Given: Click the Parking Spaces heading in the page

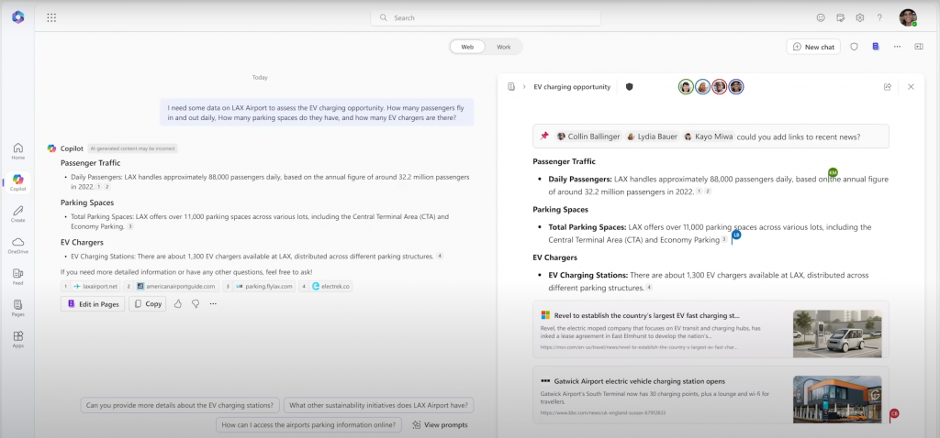Looking at the screenshot, I should click(x=561, y=210).
